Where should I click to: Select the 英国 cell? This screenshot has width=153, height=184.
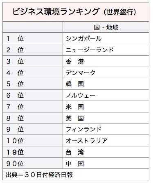tap(106, 118)
